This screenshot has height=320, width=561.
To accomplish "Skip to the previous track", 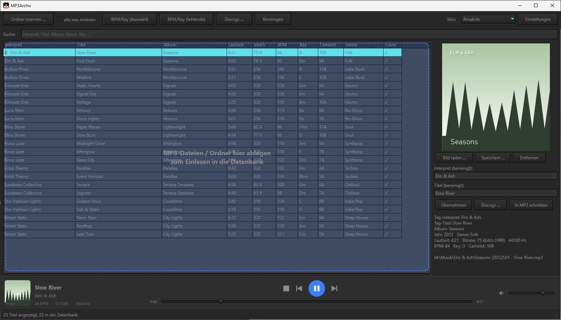I will tap(299, 288).
